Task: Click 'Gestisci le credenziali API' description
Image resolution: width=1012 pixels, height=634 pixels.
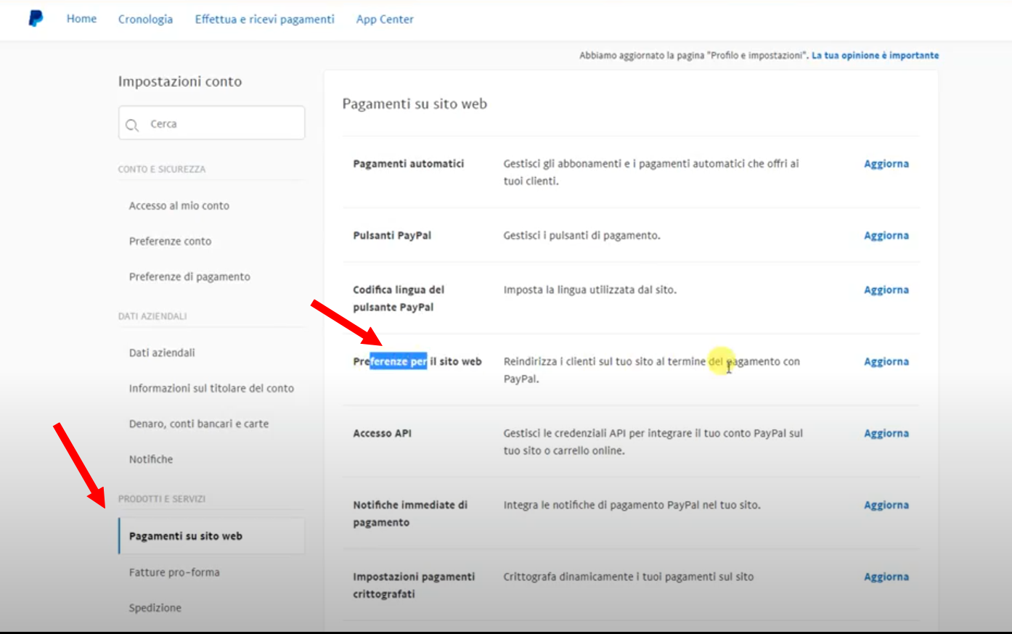Action: click(653, 442)
